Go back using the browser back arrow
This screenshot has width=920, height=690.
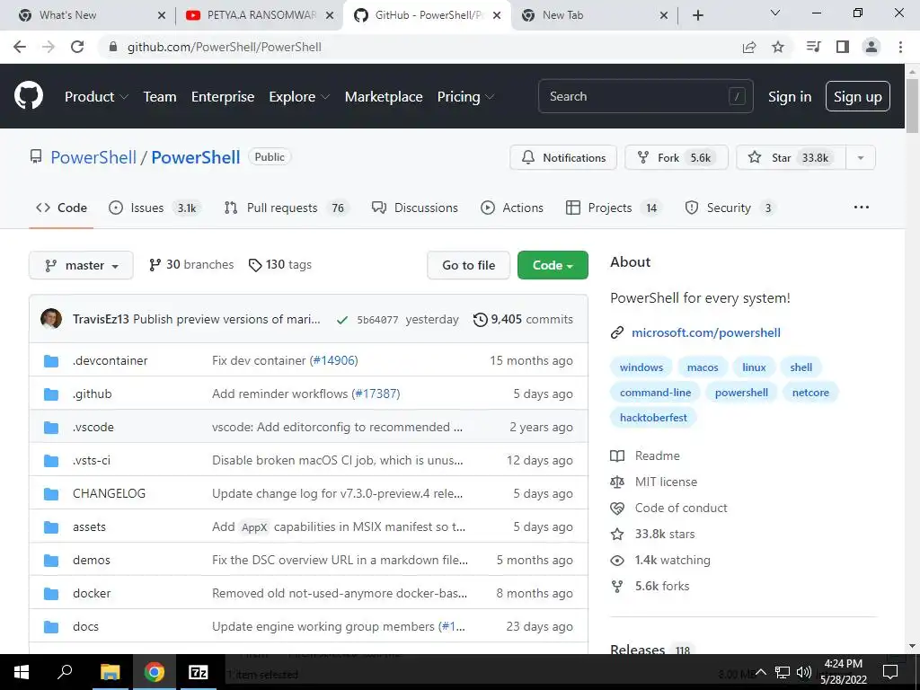20,47
